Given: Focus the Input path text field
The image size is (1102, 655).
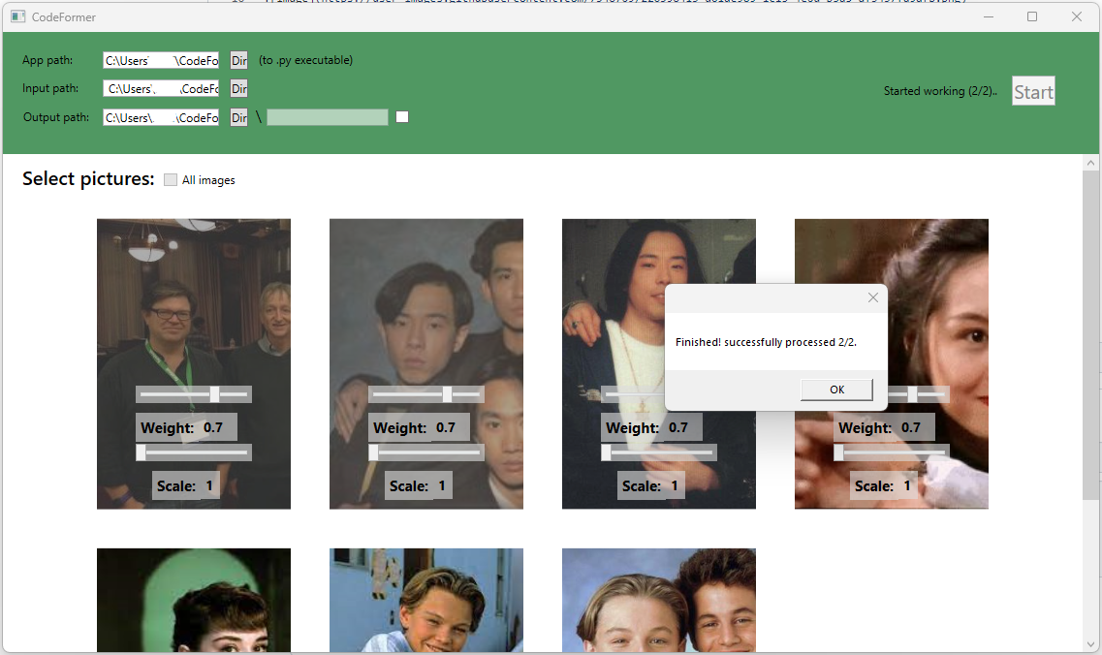Looking at the screenshot, I should [x=161, y=88].
